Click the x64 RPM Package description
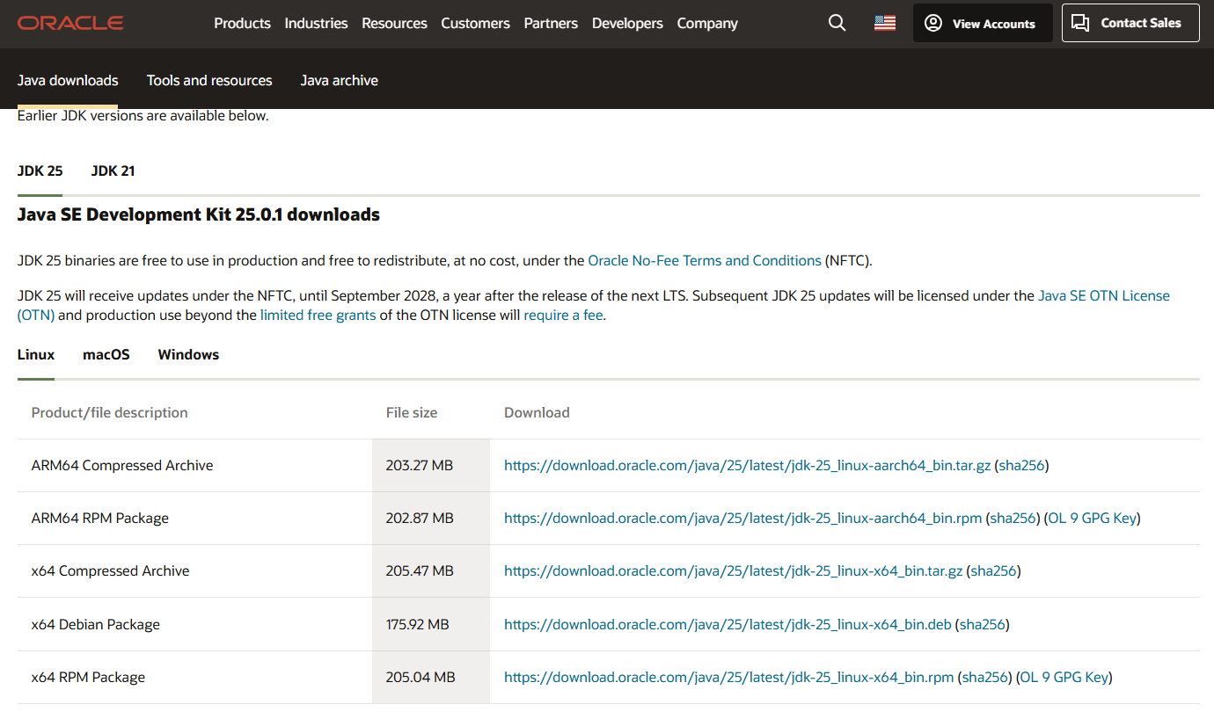The width and height of the screenshot is (1214, 719). click(88, 677)
